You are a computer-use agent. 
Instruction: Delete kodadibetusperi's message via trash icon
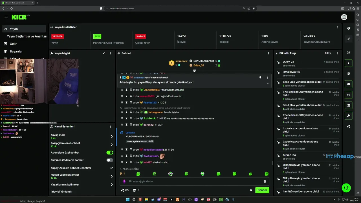(x=122, y=149)
